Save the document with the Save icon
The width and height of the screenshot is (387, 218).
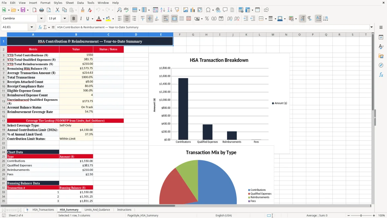tap(23, 10)
